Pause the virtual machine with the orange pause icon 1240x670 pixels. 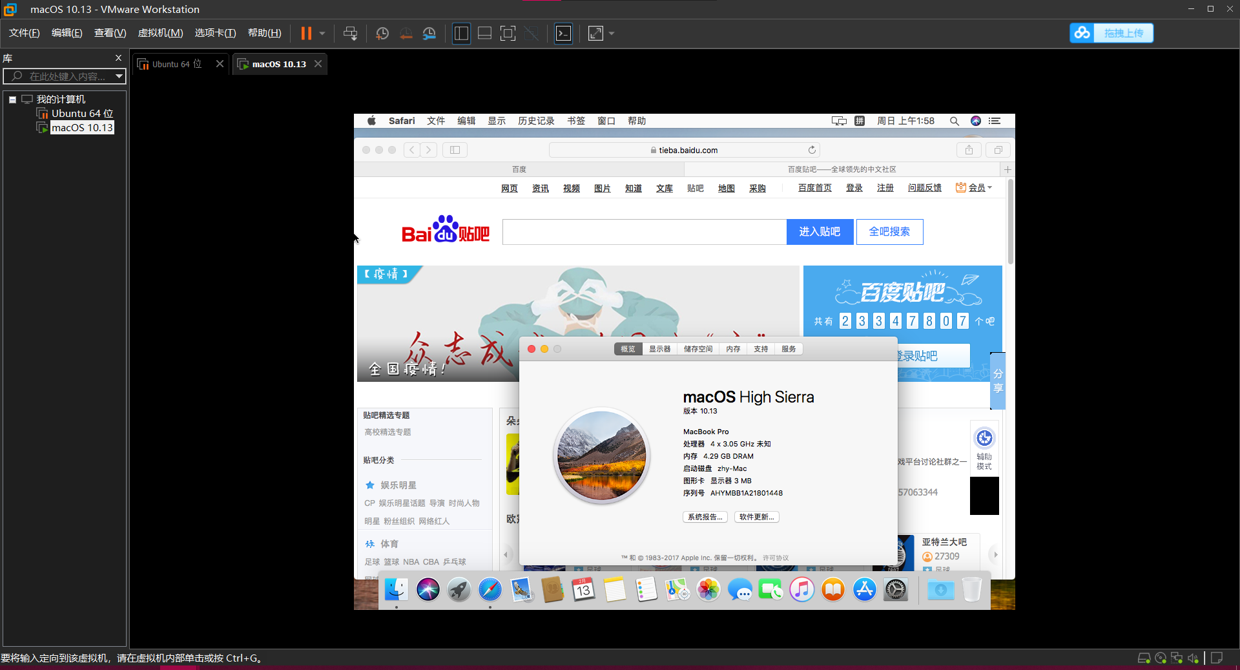pyautogui.click(x=306, y=33)
